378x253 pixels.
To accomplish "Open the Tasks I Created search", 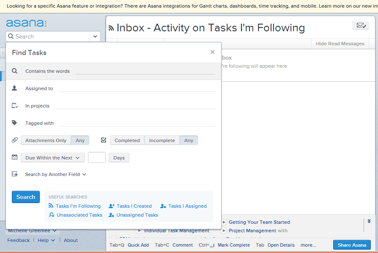I will click(x=134, y=206).
